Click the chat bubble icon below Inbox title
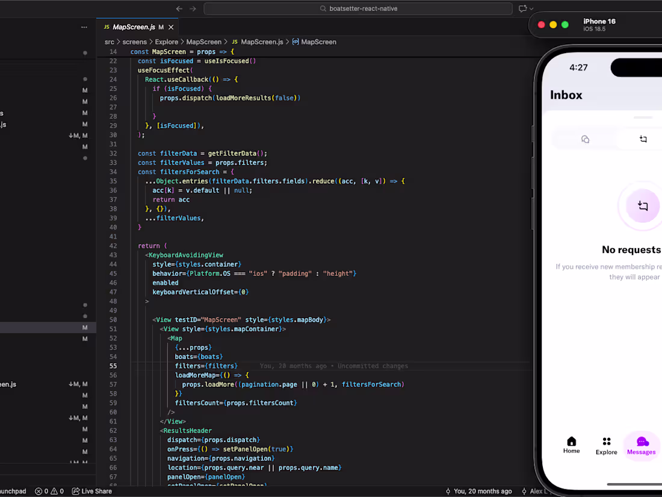 (585, 139)
